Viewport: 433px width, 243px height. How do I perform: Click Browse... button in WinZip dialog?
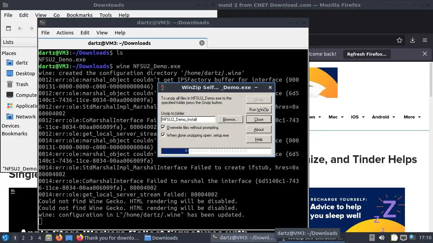click(x=230, y=119)
